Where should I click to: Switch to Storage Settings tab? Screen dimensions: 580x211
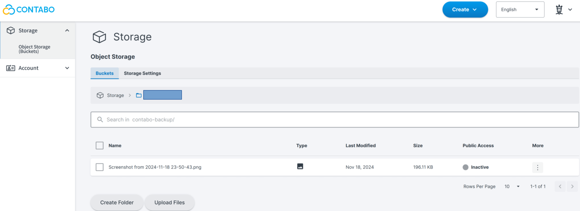(x=142, y=73)
